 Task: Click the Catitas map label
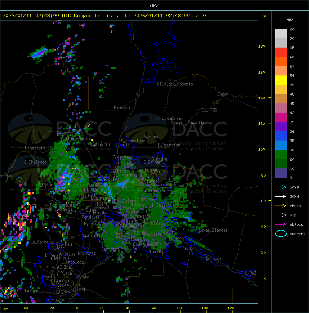(x=193, y=249)
